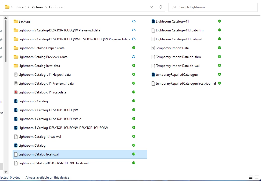Navigate to This PC in the breadcrumb

point(20,7)
